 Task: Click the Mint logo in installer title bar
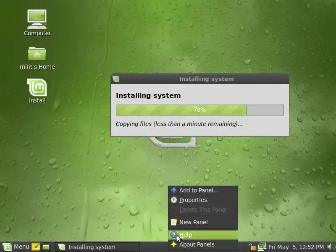[116, 79]
